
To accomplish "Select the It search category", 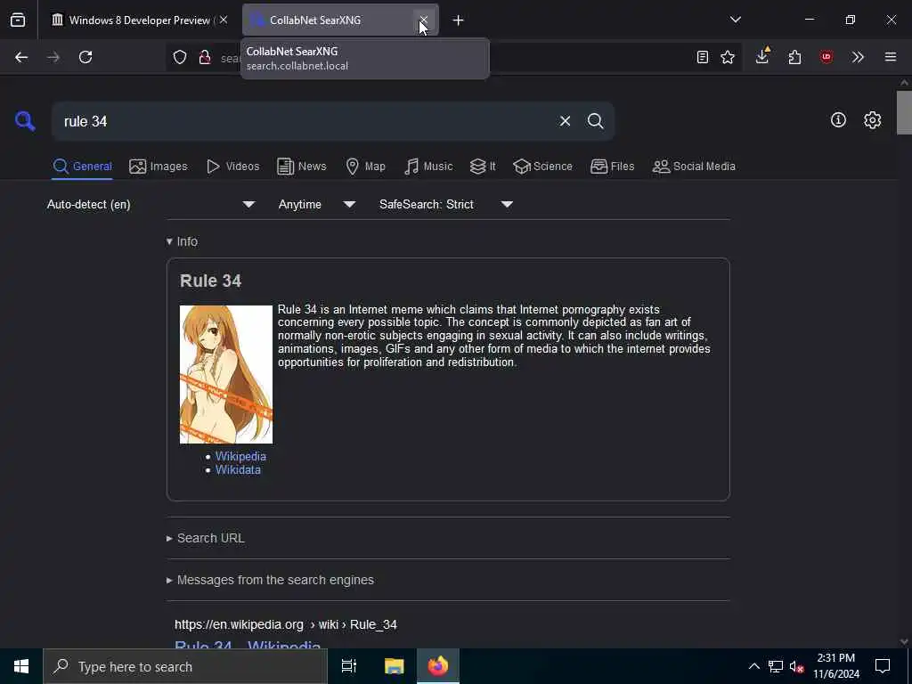I will [483, 167].
